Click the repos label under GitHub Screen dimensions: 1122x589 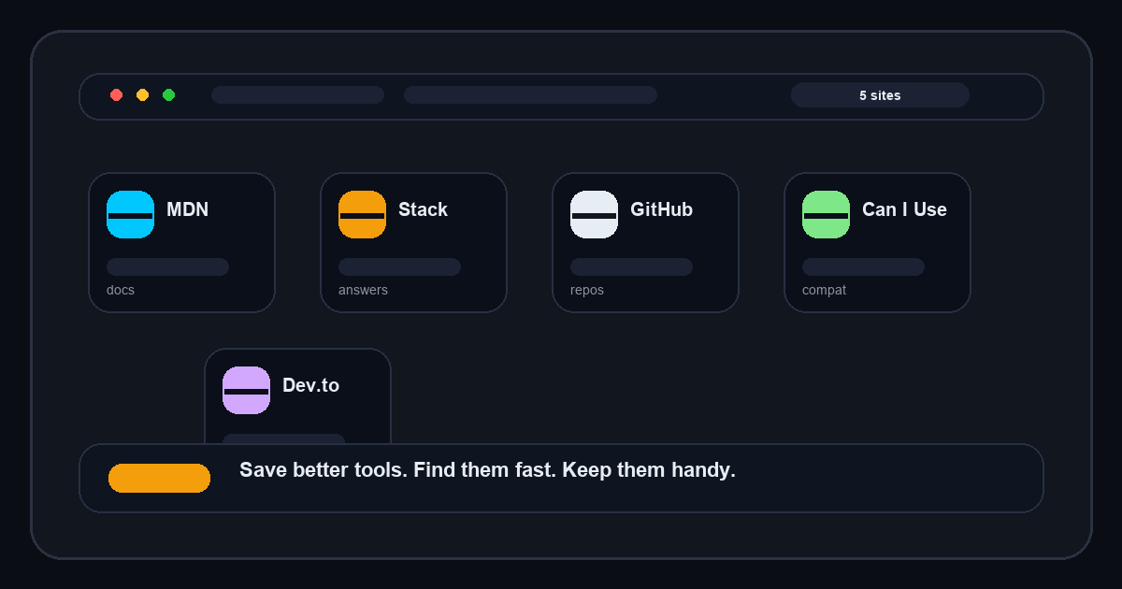(587, 290)
